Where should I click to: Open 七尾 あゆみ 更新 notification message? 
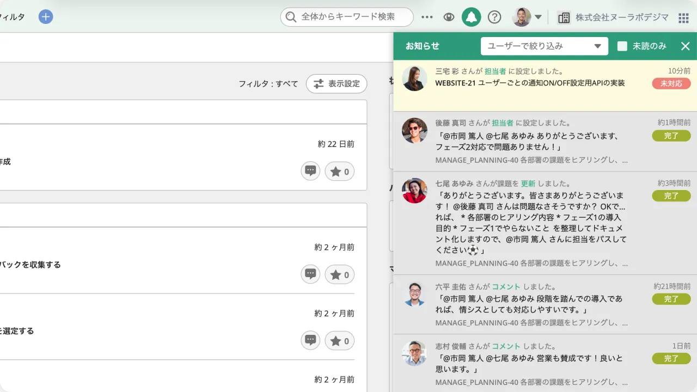point(531,222)
